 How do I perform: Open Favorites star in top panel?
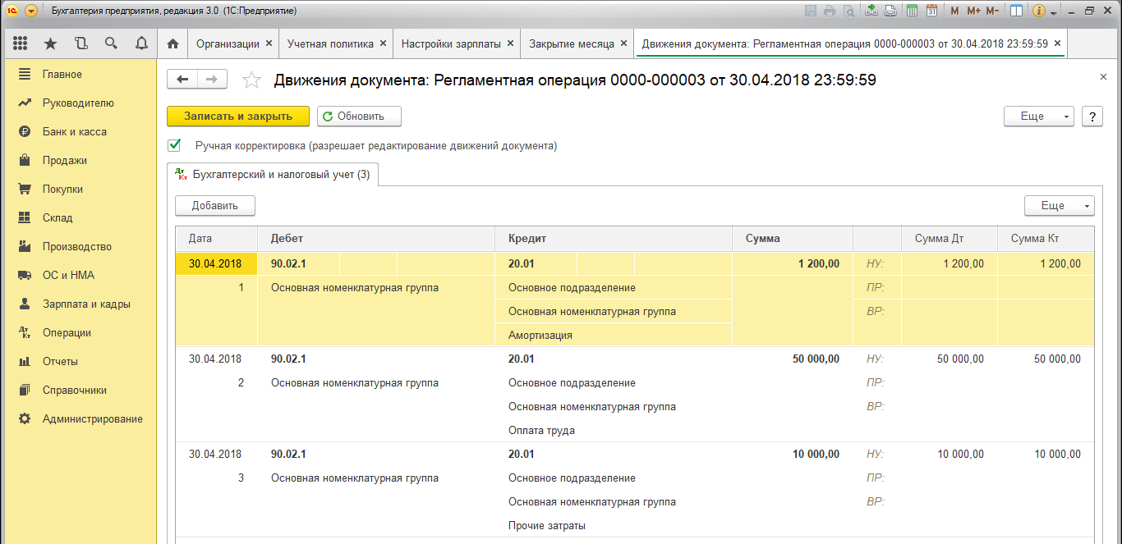pos(51,43)
